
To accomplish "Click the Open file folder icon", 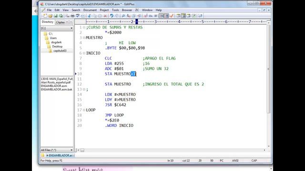I will 51,16.
